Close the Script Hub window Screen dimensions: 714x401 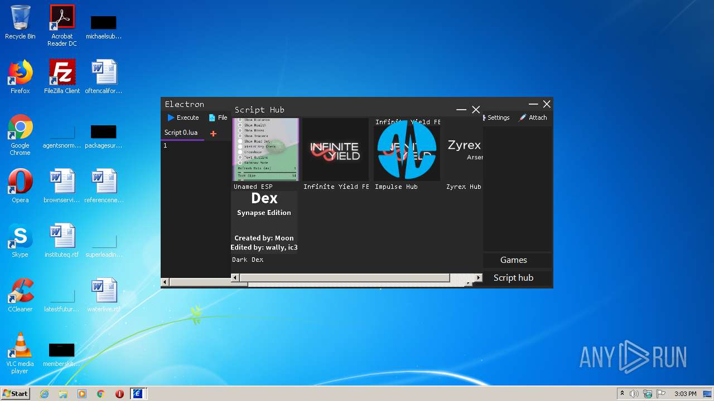coord(476,110)
